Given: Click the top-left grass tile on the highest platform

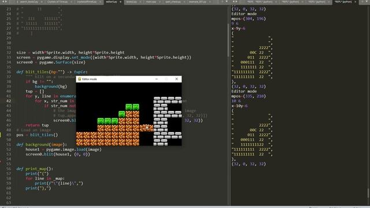Looking at the screenshot, I should click(x=128, y=107).
